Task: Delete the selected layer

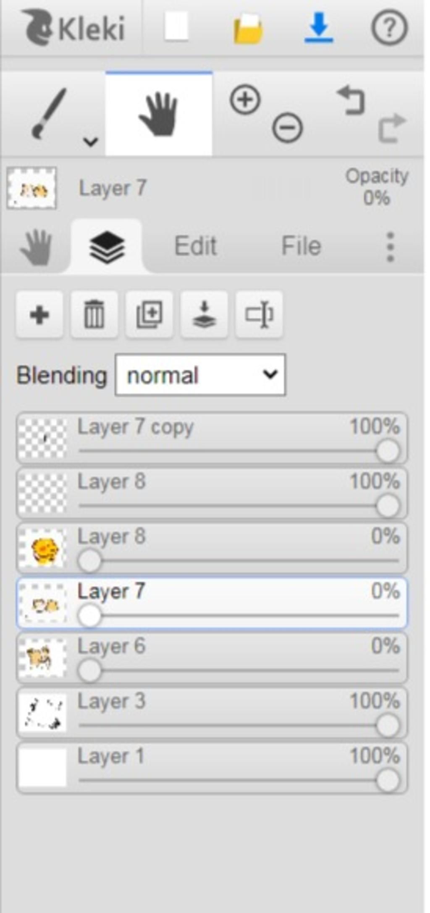Action: 94,315
